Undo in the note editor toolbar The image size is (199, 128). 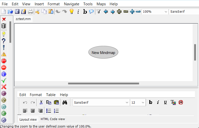pyautogui.click(x=25, y=102)
